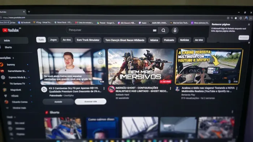The image size is (253, 142).
Task: Open the Twitch bookmark
Action: (142, 23)
